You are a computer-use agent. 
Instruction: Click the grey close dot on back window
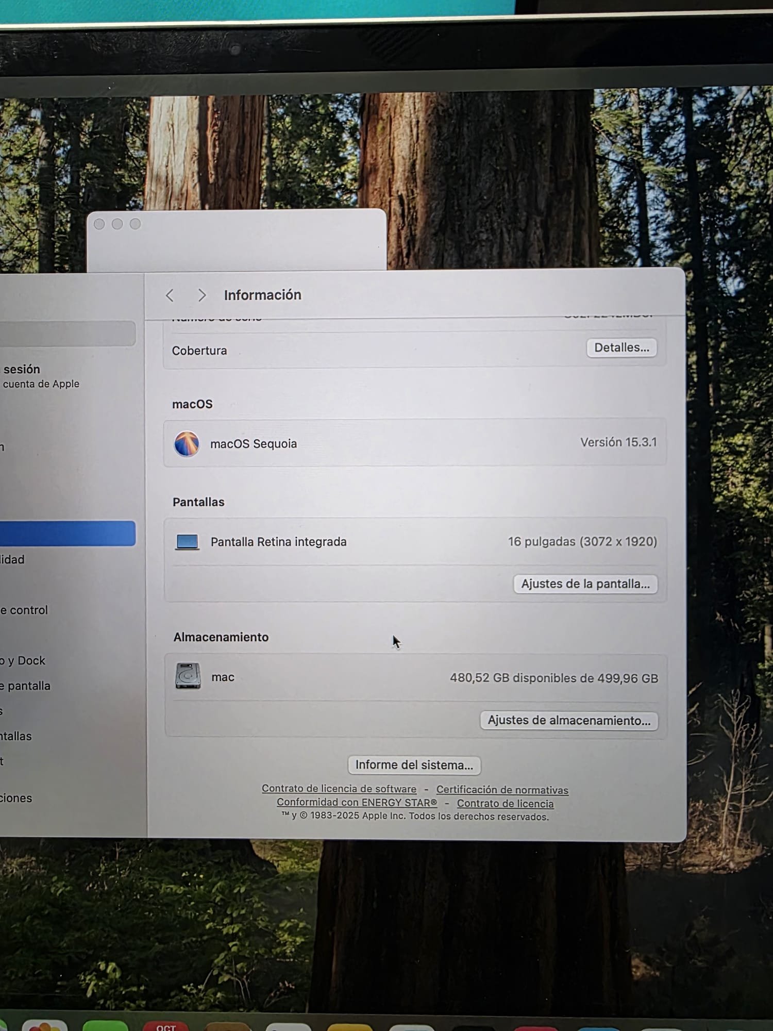99,224
